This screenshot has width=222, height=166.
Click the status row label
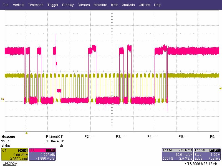click(x=6, y=146)
